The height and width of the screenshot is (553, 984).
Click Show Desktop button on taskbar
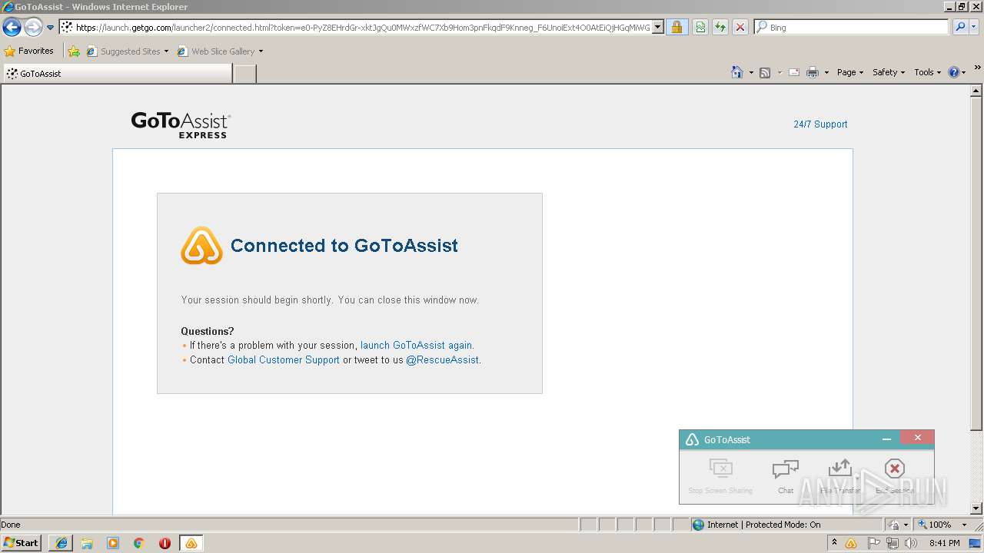[x=975, y=543]
